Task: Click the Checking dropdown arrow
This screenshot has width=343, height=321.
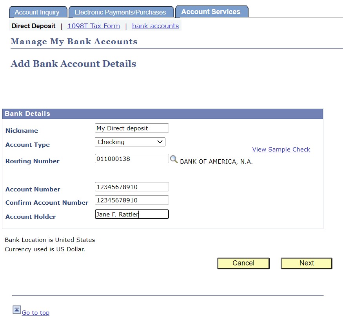Action: 160,142
